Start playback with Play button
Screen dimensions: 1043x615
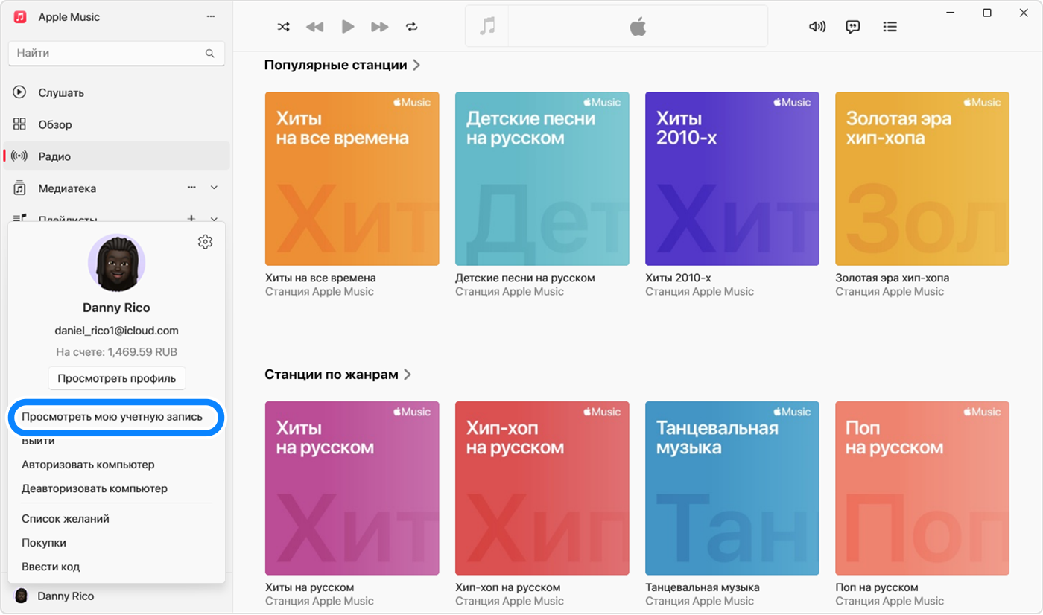coord(348,27)
